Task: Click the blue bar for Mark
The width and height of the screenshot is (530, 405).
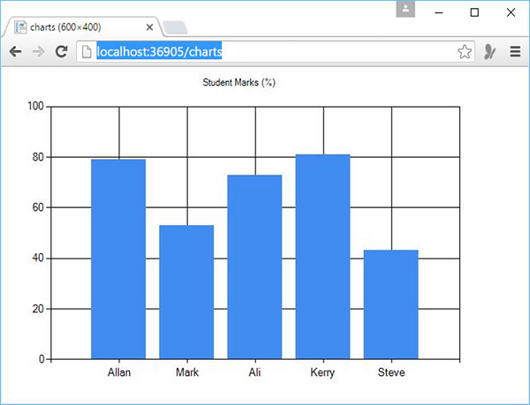Action: (x=186, y=292)
